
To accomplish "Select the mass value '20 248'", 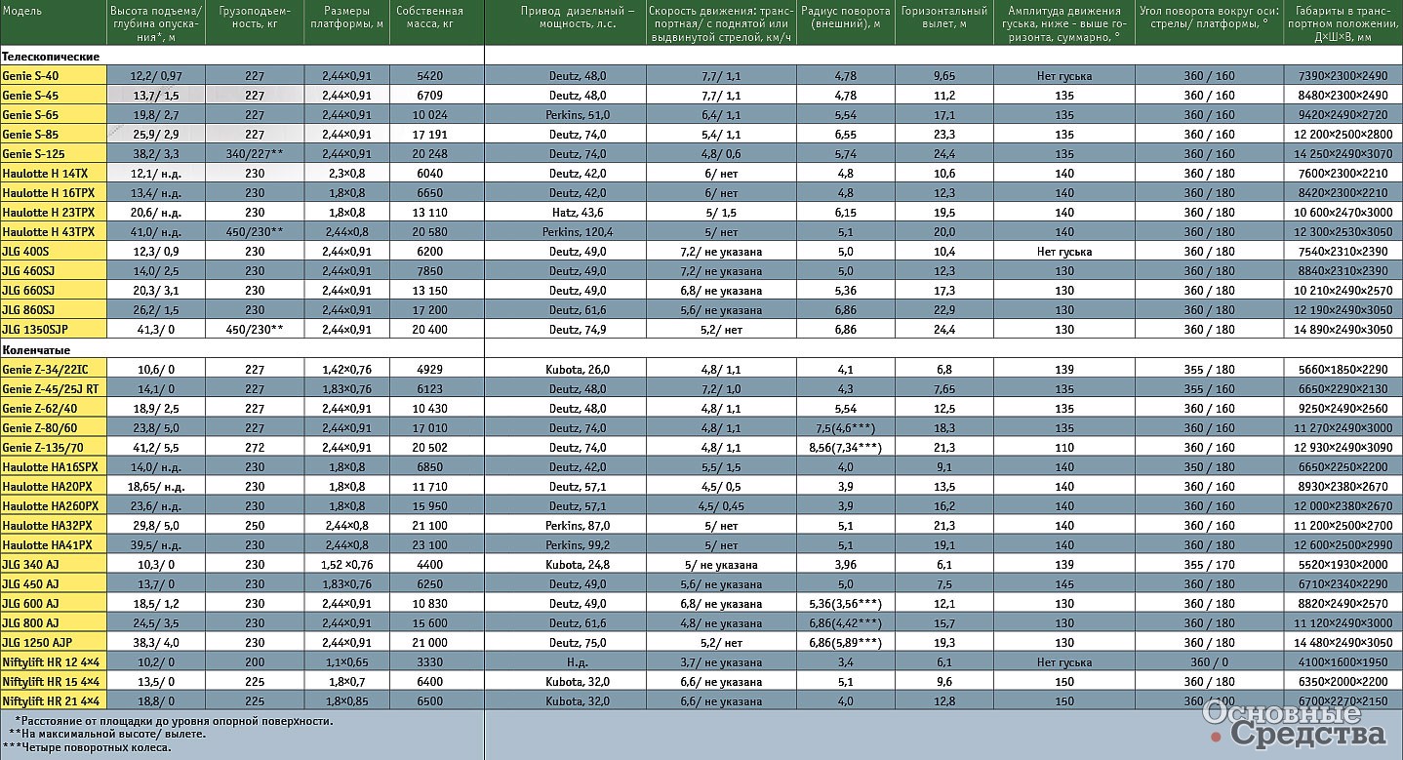I will pos(430,153).
